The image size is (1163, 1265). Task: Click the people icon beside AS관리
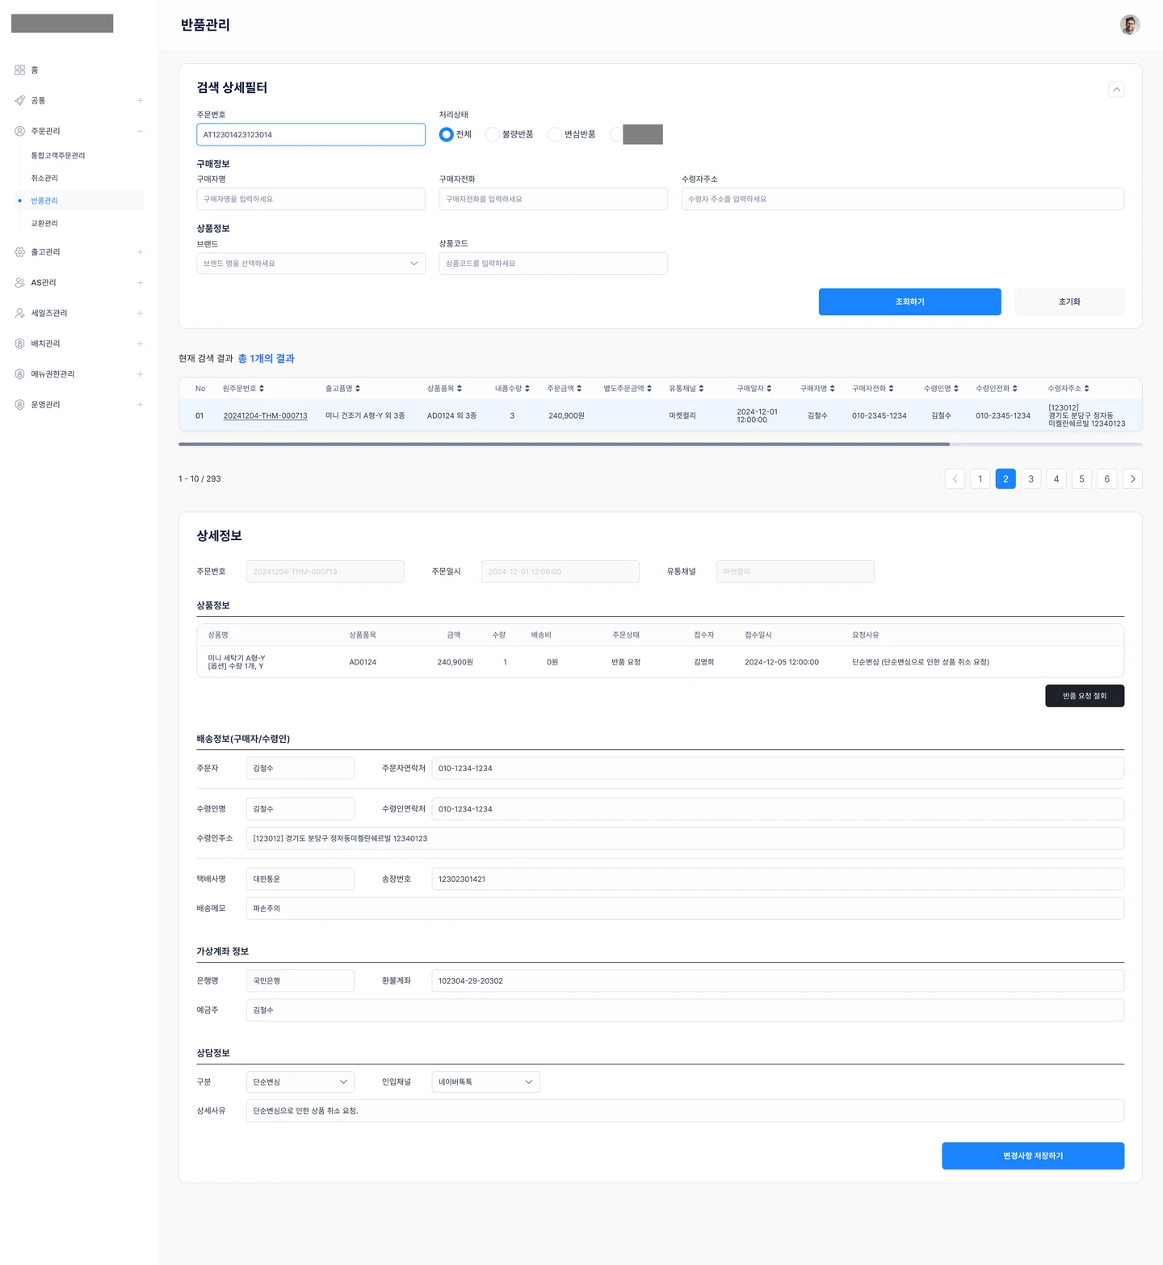(19, 283)
